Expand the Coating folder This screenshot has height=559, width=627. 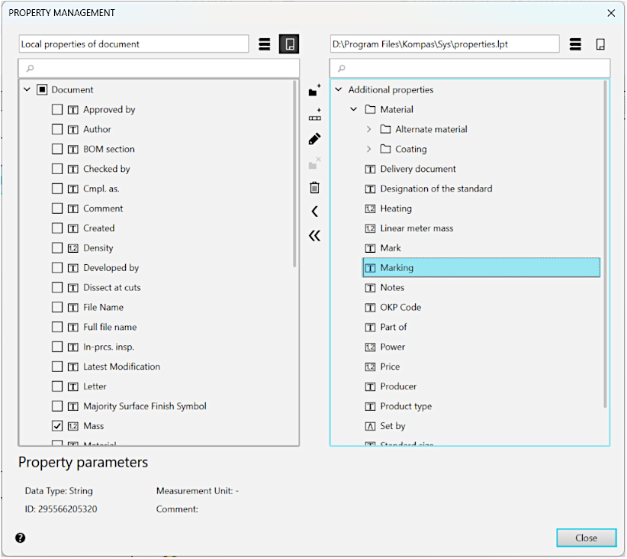(369, 150)
